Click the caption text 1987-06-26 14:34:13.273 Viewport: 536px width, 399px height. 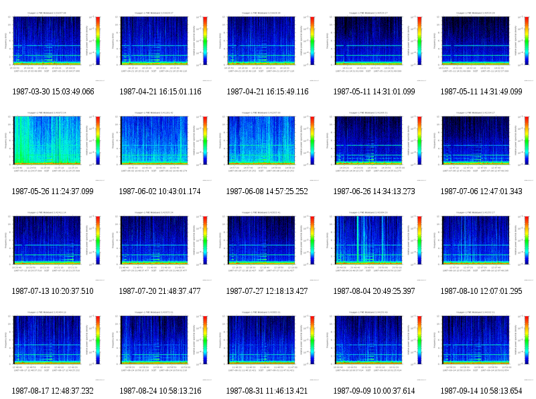(x=374, y=191)
